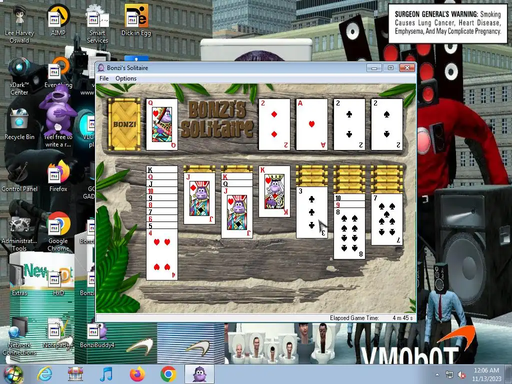Open the Windows Start menu
The width and height of the screenshot is (512, 384).
coord(12,374)
